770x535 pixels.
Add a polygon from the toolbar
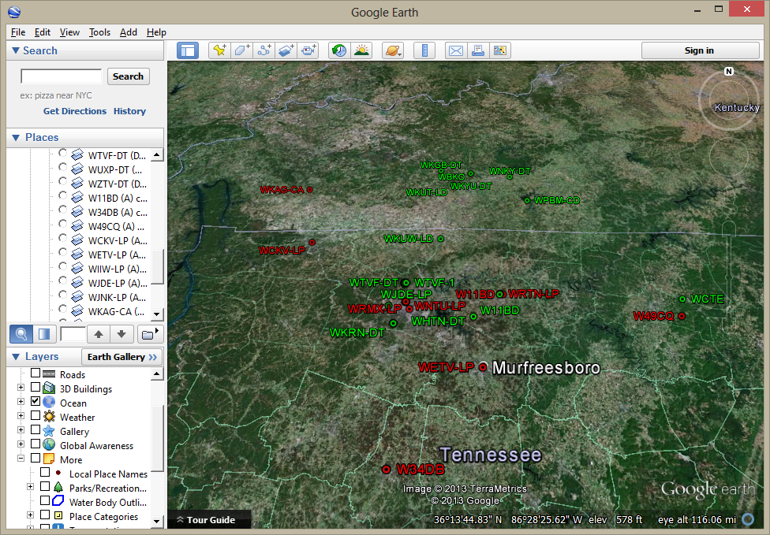pyautogui.click(x=242, y=50)
